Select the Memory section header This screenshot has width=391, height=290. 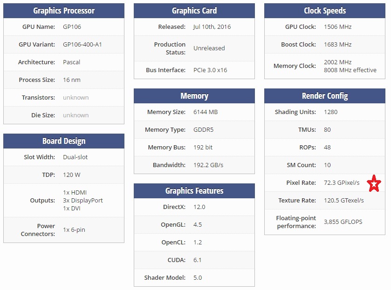[194, 96]
